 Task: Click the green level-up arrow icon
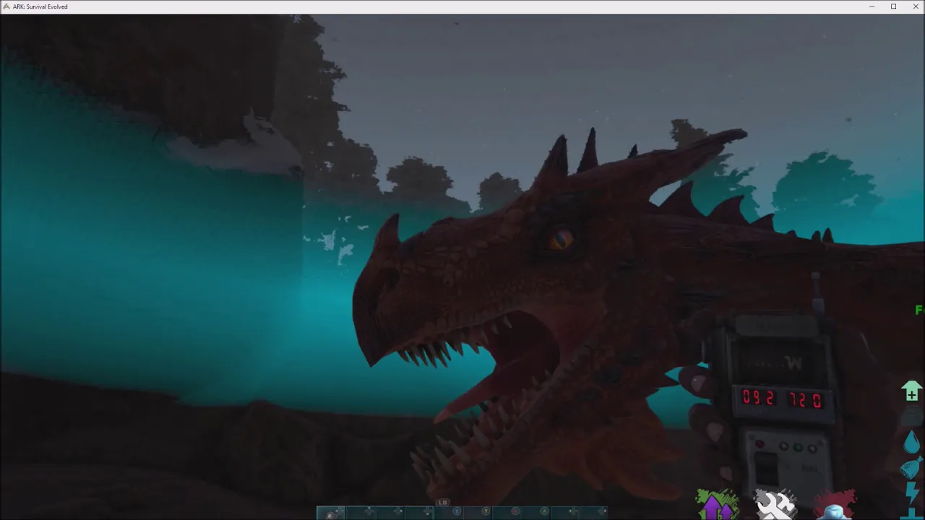[x=912, y=391]
